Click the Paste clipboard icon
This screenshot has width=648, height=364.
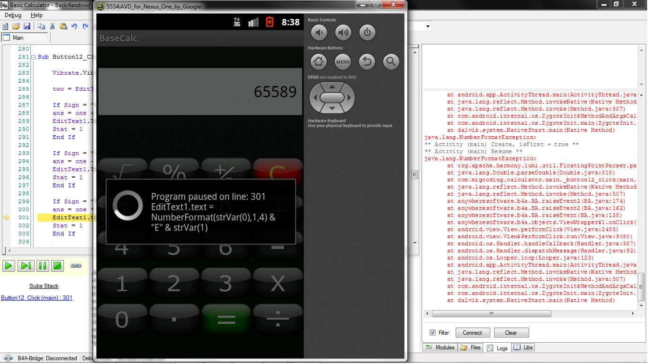click(63, 26)
